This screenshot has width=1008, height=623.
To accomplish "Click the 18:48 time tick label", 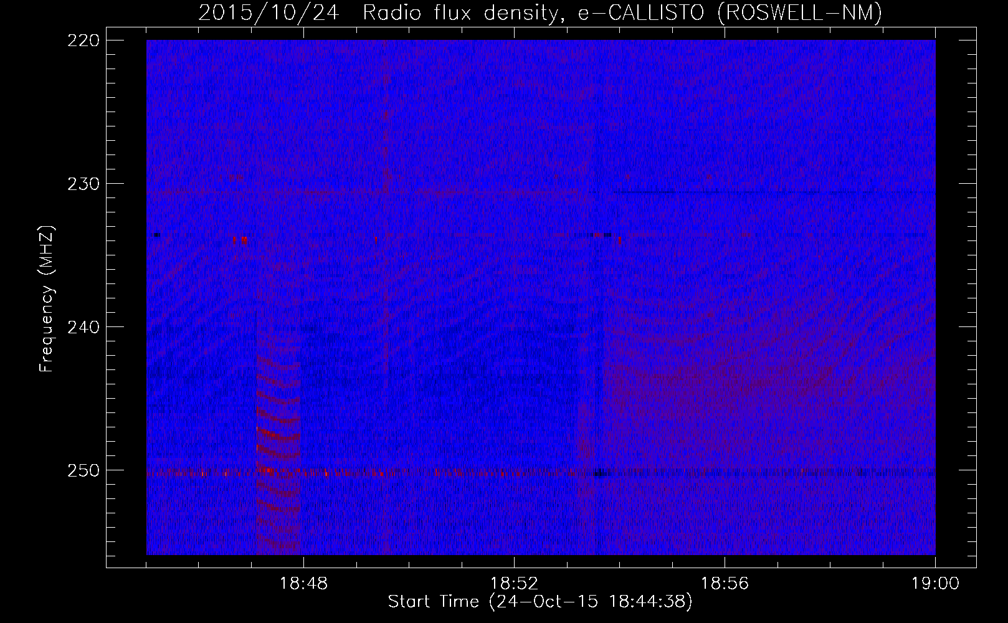I will click(x=303, y=584).
